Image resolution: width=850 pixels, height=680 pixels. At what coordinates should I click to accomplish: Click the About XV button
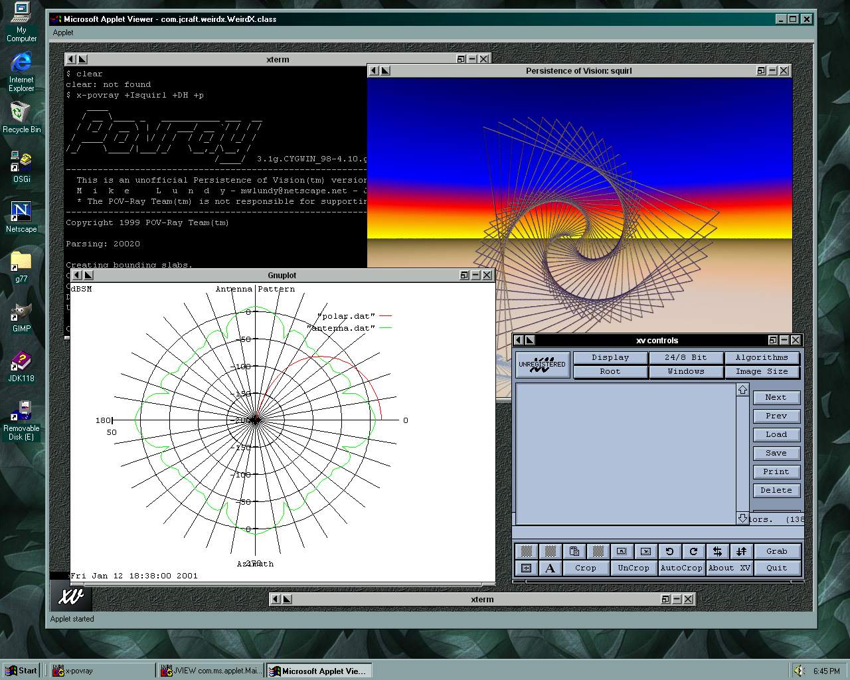(x=729, y=568)
